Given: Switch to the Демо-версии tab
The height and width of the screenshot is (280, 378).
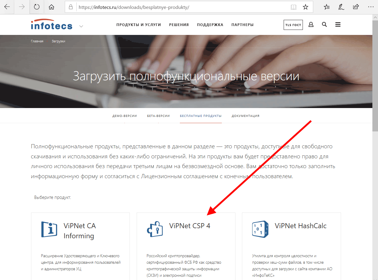Looking at the screenshot, I should coord(125,116).
